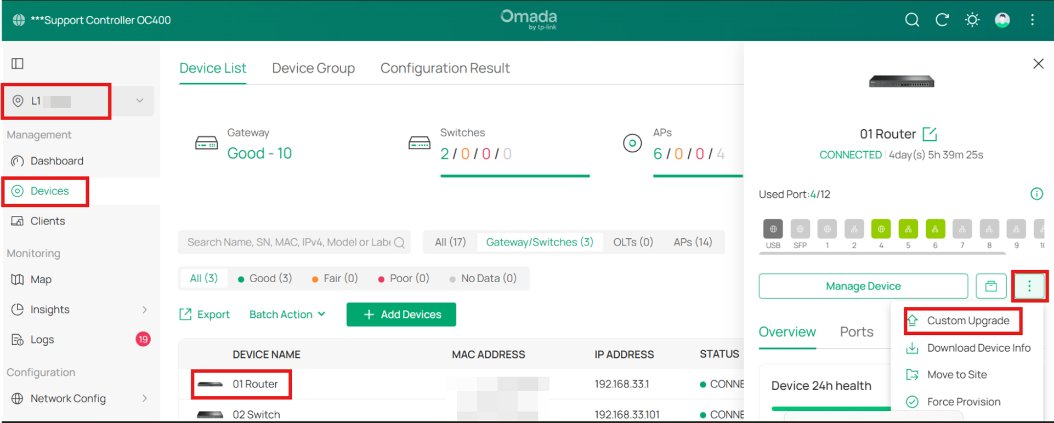Click the refresh icon in header
The width and height of the screenshot is (1054, 423).
(x=942, y=20)
